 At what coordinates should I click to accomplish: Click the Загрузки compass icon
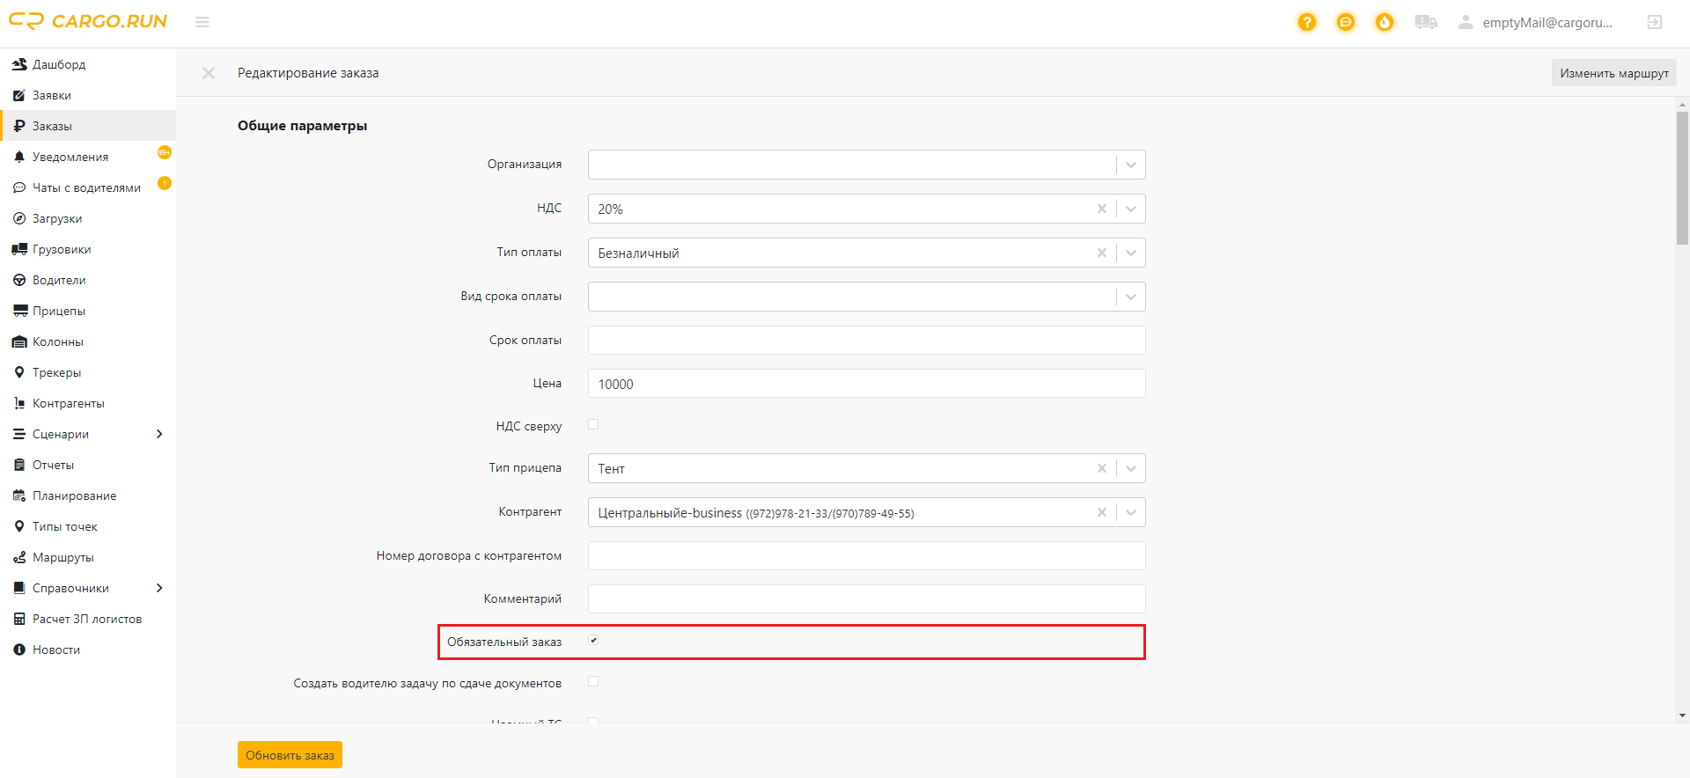19,218
